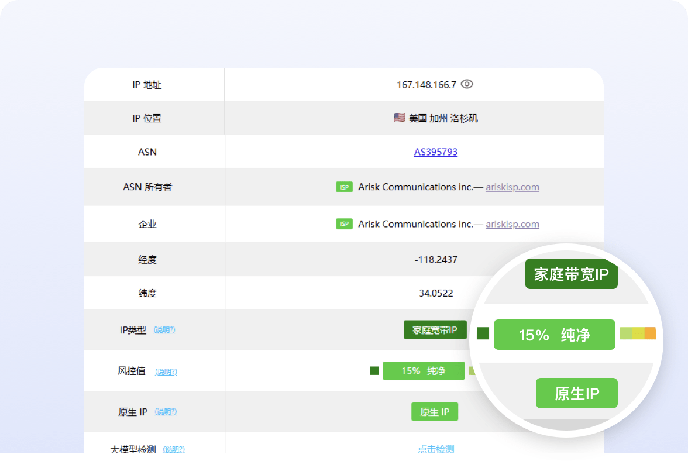Click Arisk Communications inc. text in 企业 row
Screen dimensions: 688x461
point(415,223)
